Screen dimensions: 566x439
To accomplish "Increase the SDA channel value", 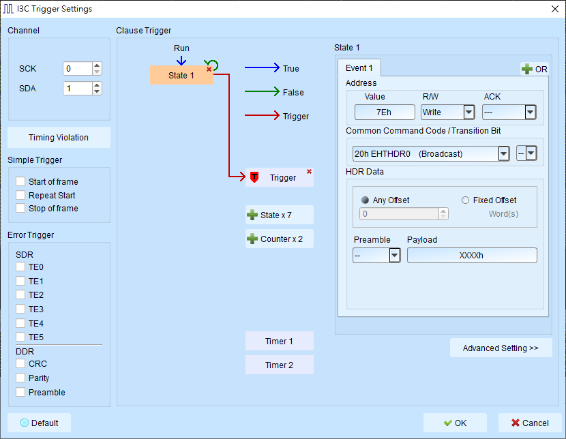I will (97, 85).
